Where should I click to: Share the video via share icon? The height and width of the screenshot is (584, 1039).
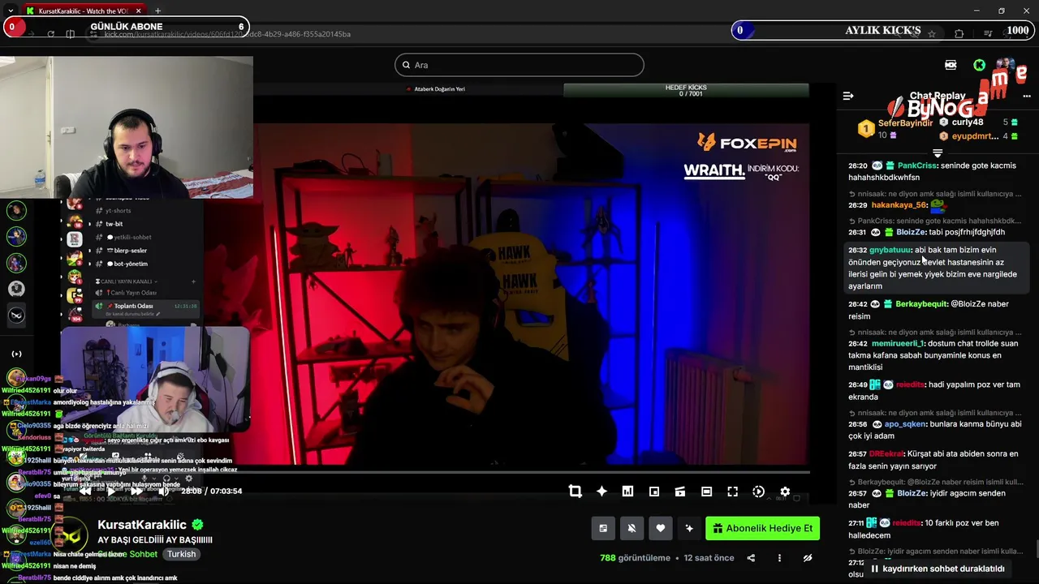[751, 558]
